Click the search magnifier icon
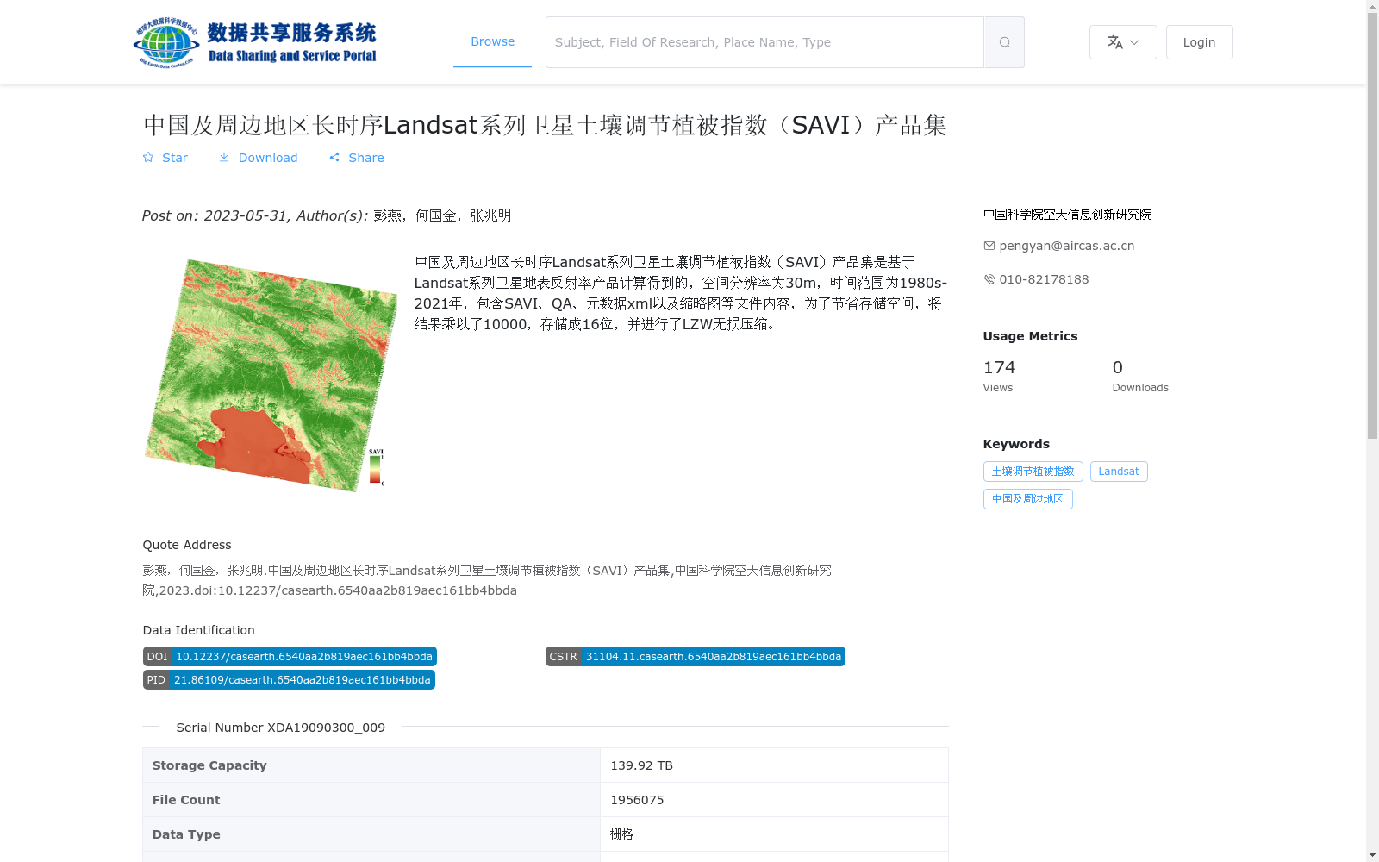This screenshot has width=1379, height=862. click(1003, 41)
